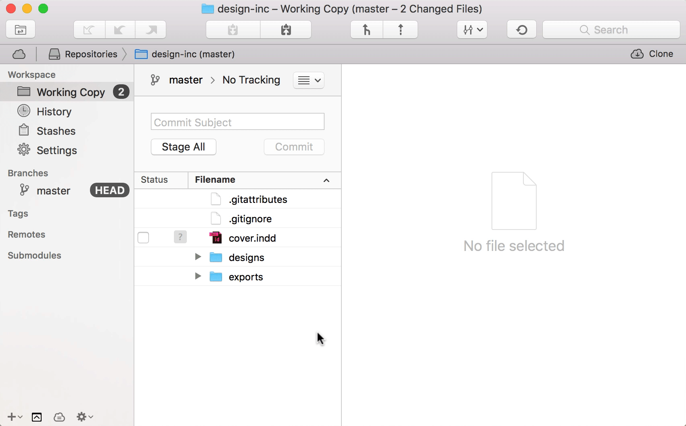The image size is (686, 426).
Task: Open the gear actions menu at sidebar bottom
Action: (x=85, y=417)
